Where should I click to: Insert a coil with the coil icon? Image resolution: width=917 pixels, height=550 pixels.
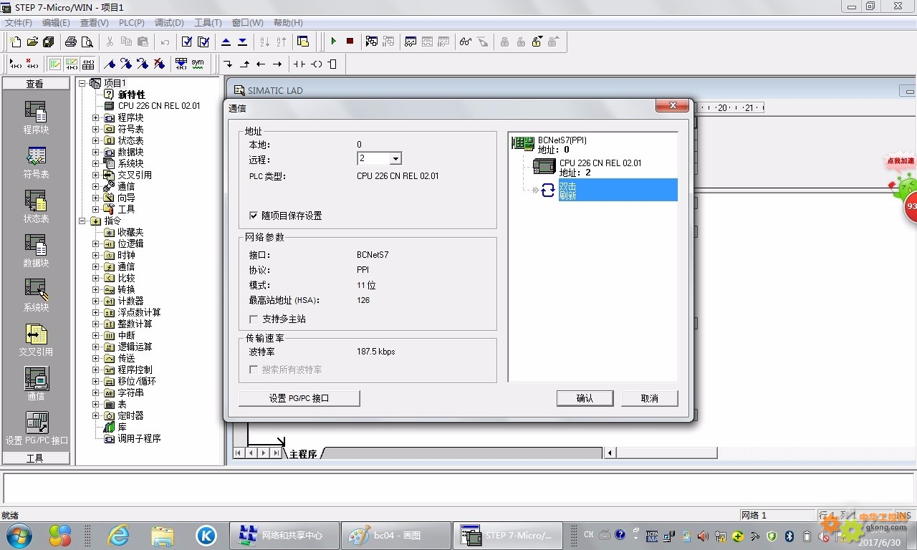click(316, 64)
